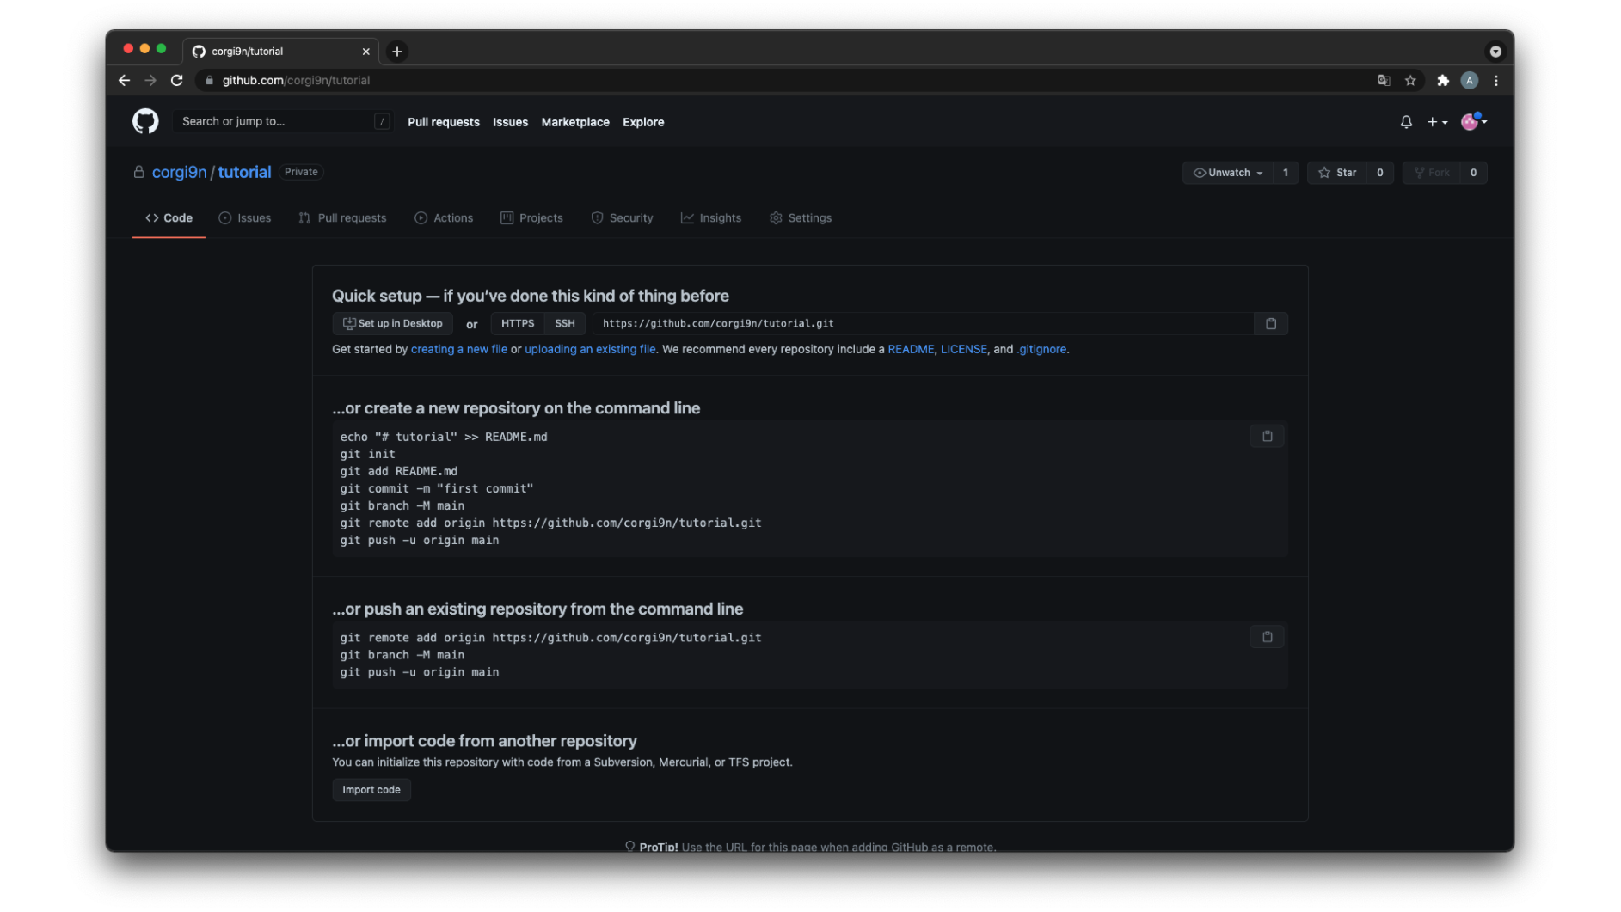1621x912 pixels.
Task: Select the HTTPS protocol toggle
Action: [x=518, y=323]
